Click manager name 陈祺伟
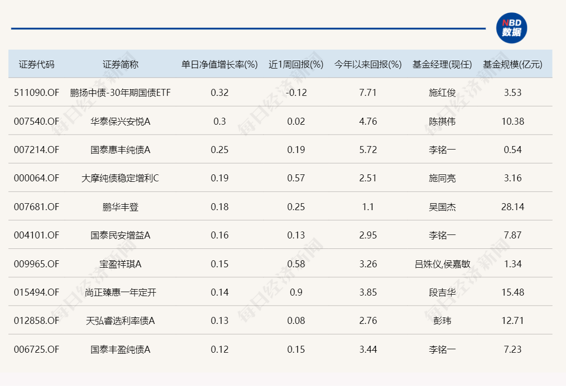Viewport: 566px width, 386px height. pos(442,121)
